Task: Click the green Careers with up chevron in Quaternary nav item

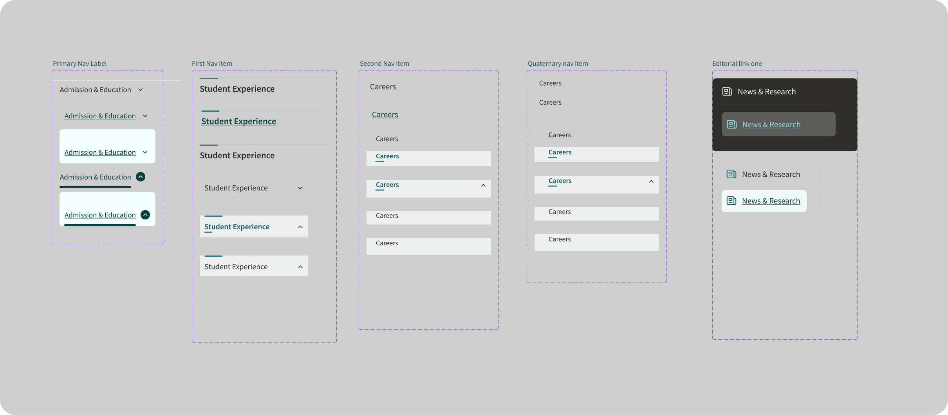Action: pos(560,181)
